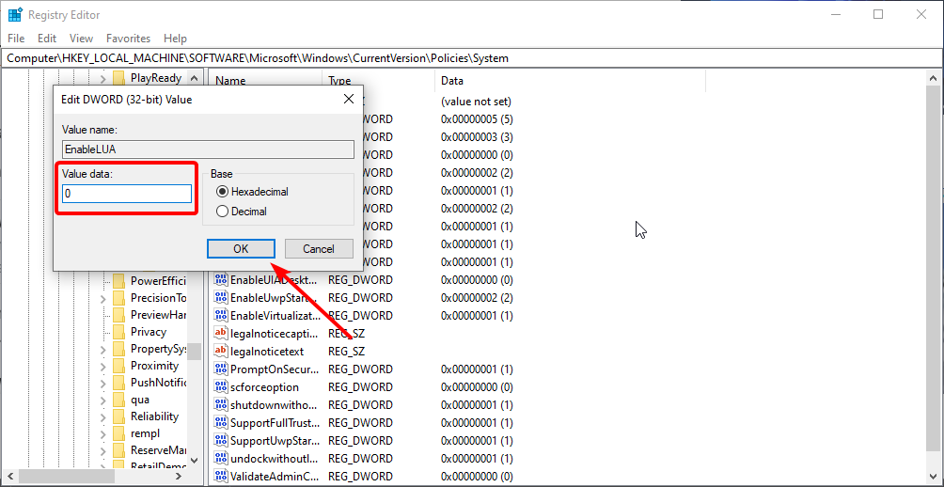Image resolution: width=944 pixels, height=487 pixels.
Task: Cancel the Edit DWORD dialog
Action: pyautogui.click(x=319, y=248)
